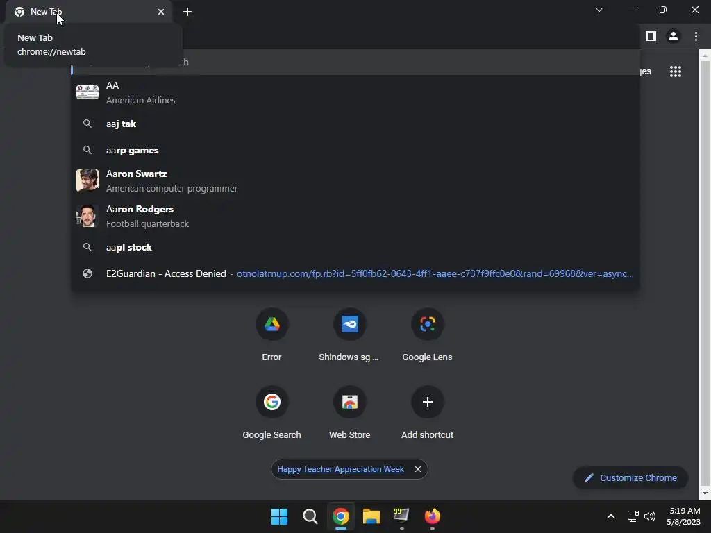Open tab search chevron in title bar
The width and height of the screenshot is (711, 533).
599,10
